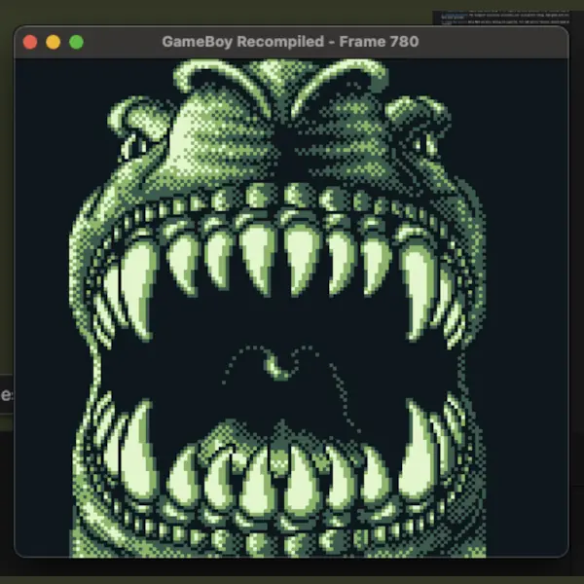This screenshot has width=584, height=584.
Task: Click the empty title bar area right of the title
Action: [487, 42]
